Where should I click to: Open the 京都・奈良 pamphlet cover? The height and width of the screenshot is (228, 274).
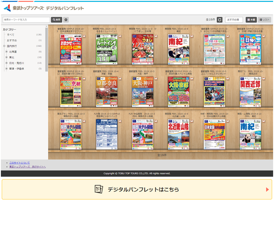click(107, 92)
